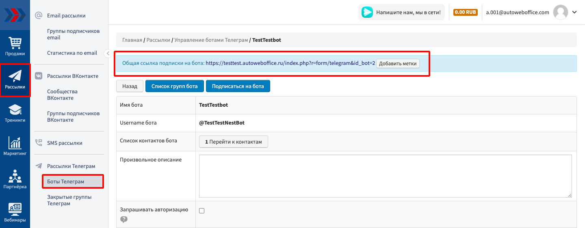Expand the user account dropdown arrow
This screenshot has width=585, height=228.
[x=574, y=12]
